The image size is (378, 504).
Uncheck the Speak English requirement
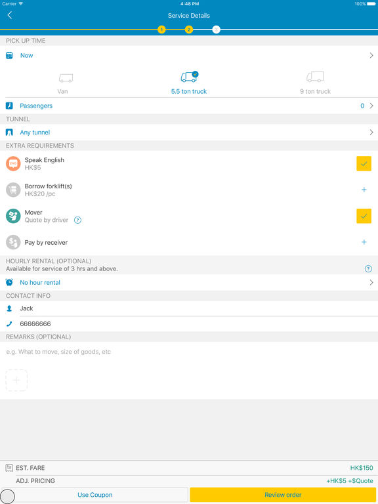point(364,164)
